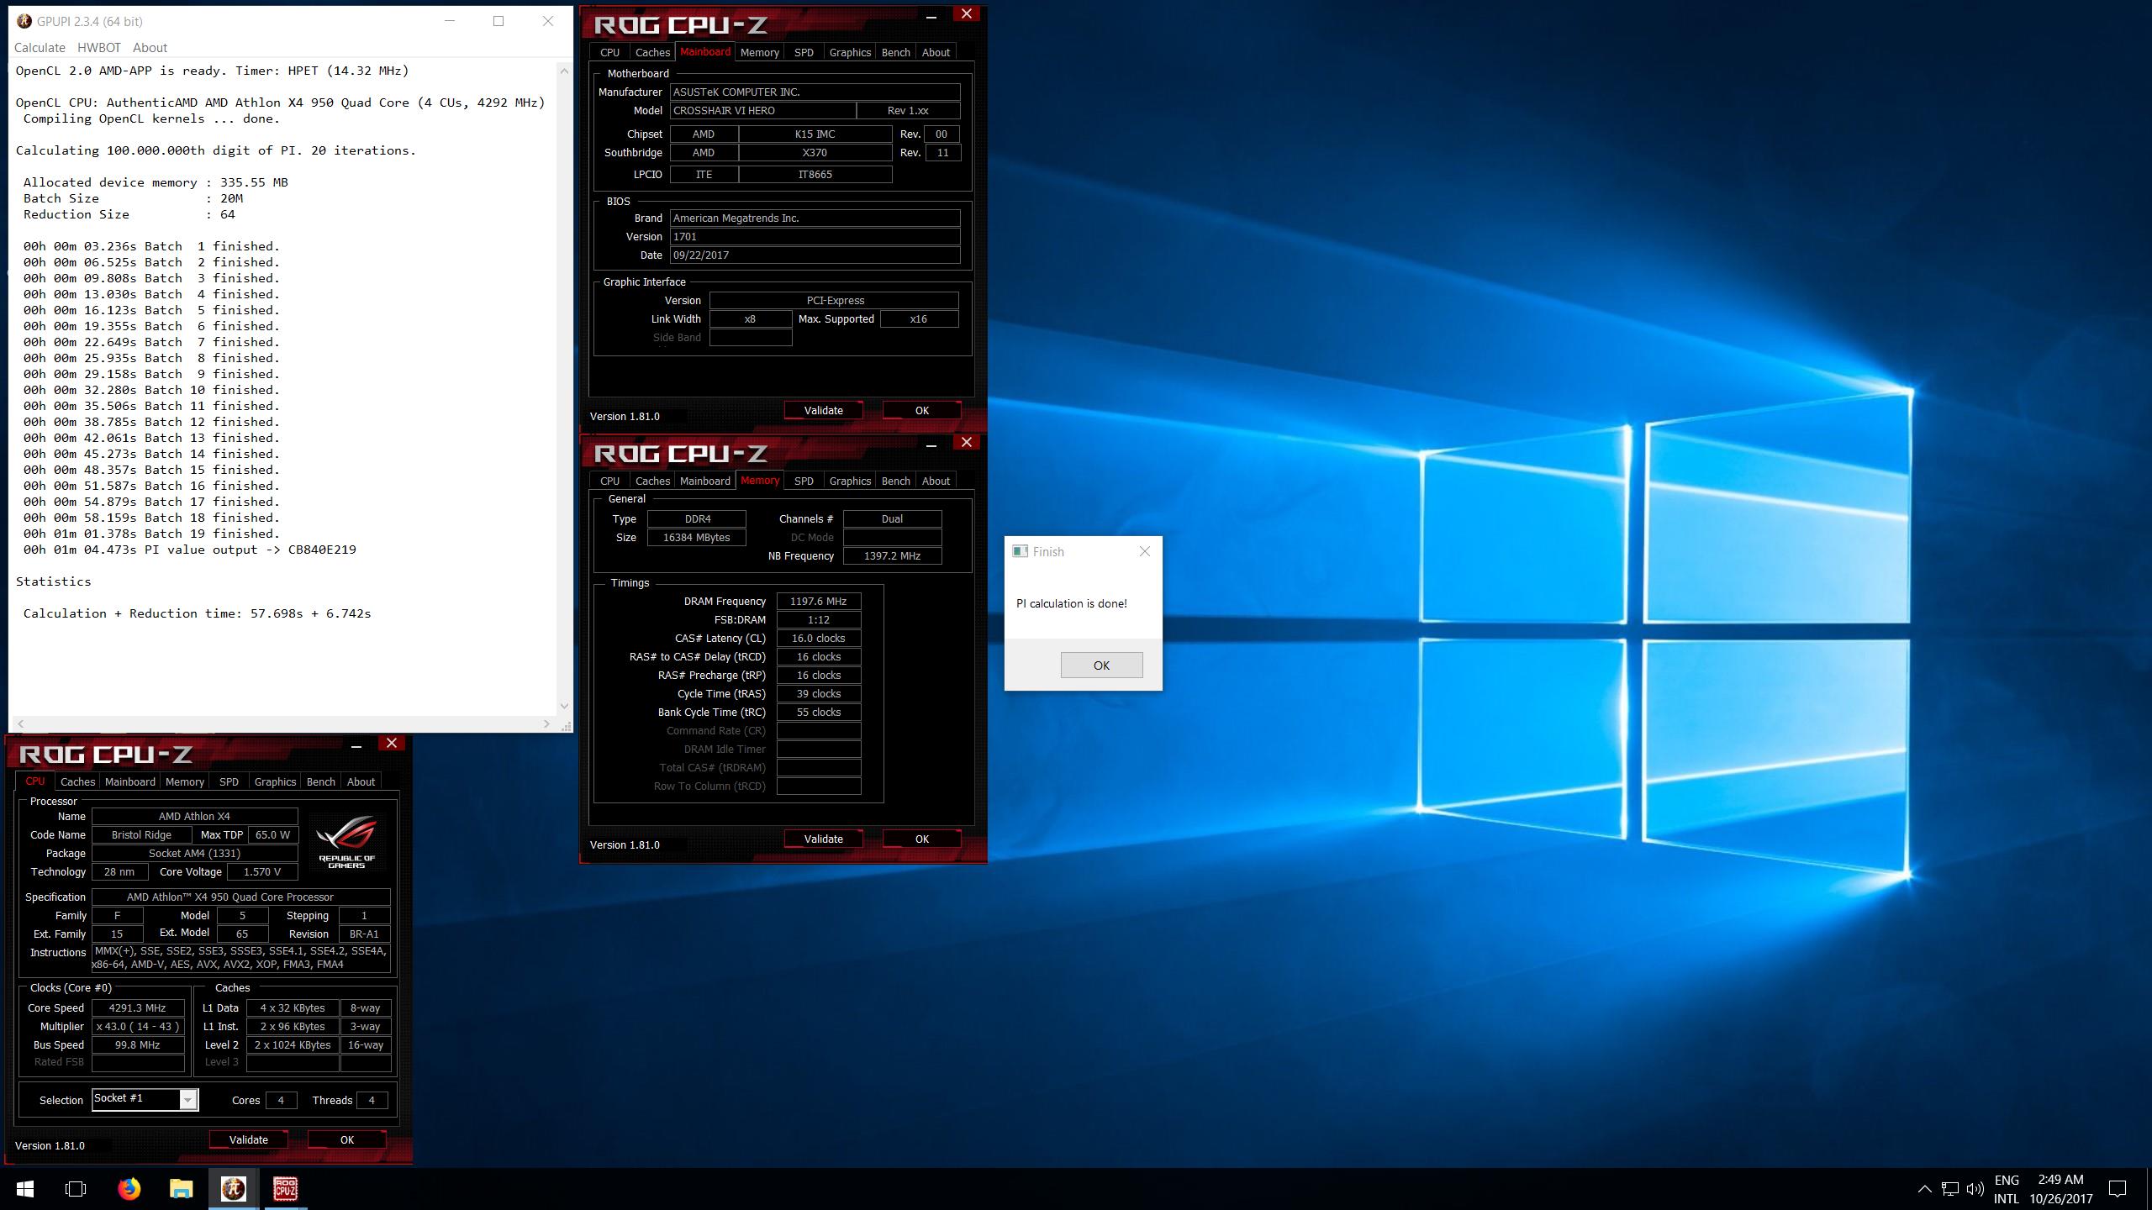Click OK in the Memory window
2152x1210 pixels.
[x=921, y=839]
